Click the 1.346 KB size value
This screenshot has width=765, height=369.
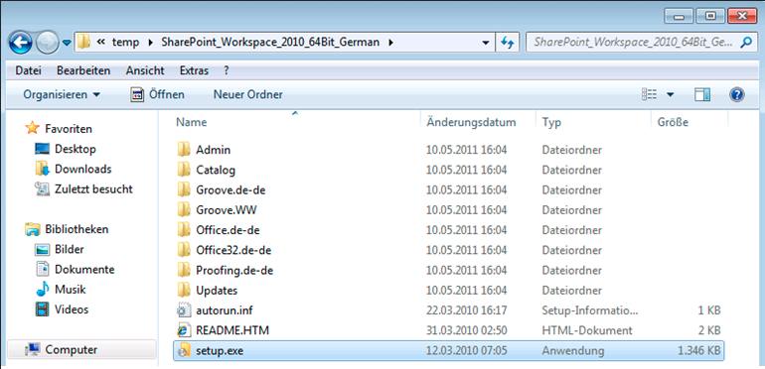click(699, 350)
